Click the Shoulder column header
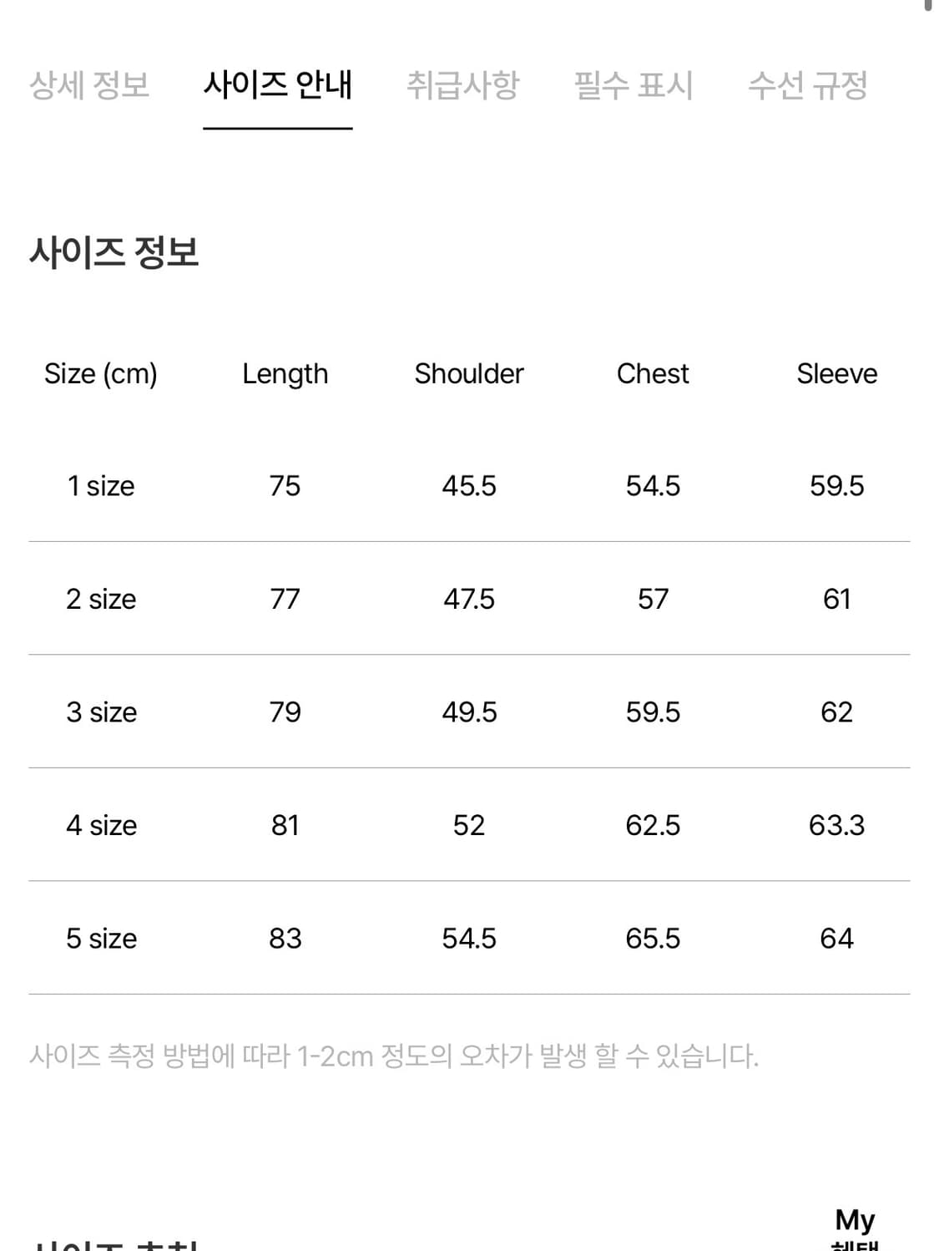The image size is (939, 1251). 469,373
